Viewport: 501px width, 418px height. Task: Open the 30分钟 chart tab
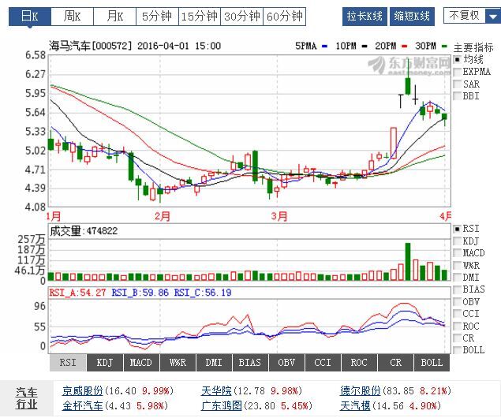(x=242, y=17)
